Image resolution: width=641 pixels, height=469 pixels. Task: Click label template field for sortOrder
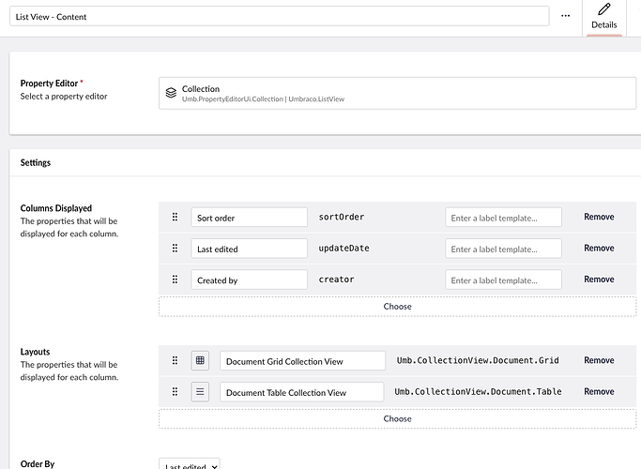[503, 218]
